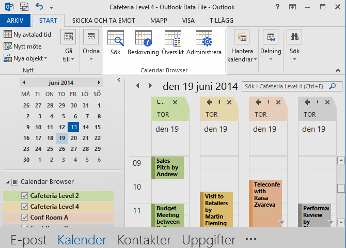Overlay the yellow calendar using its arrow
Screen dimensions: 346x248
209,102
